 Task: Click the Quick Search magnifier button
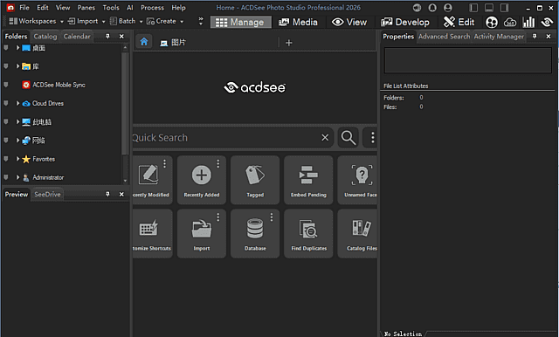click(x=348, y=138)
